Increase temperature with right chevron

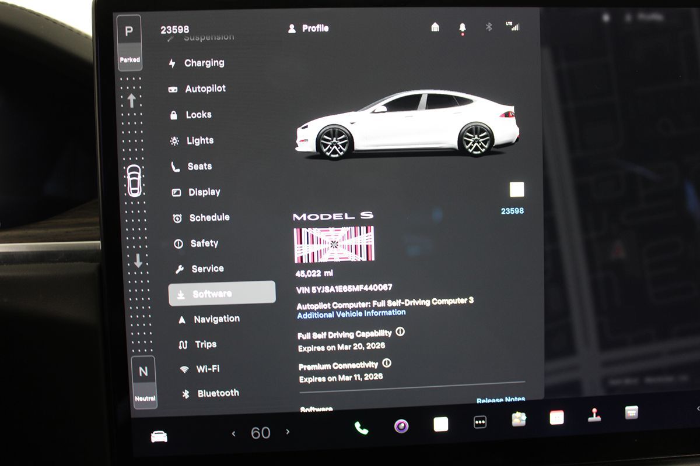coord(288,432)
